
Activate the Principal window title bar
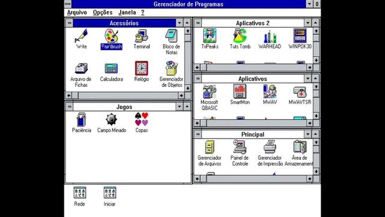point(253,134)
